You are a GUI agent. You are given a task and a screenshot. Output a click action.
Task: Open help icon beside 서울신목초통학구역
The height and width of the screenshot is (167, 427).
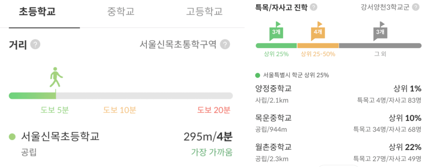(x=225, y=44)
